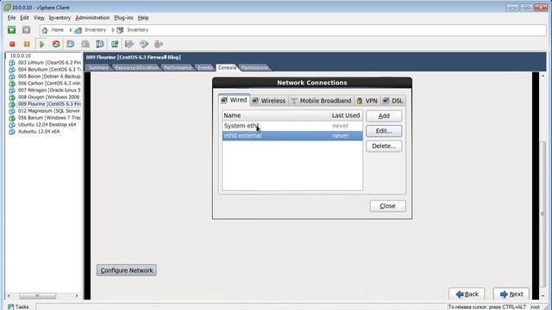Click the Home breadcrumb link
552x310 pixels.
pyautogui.click(x=58, y=30)
